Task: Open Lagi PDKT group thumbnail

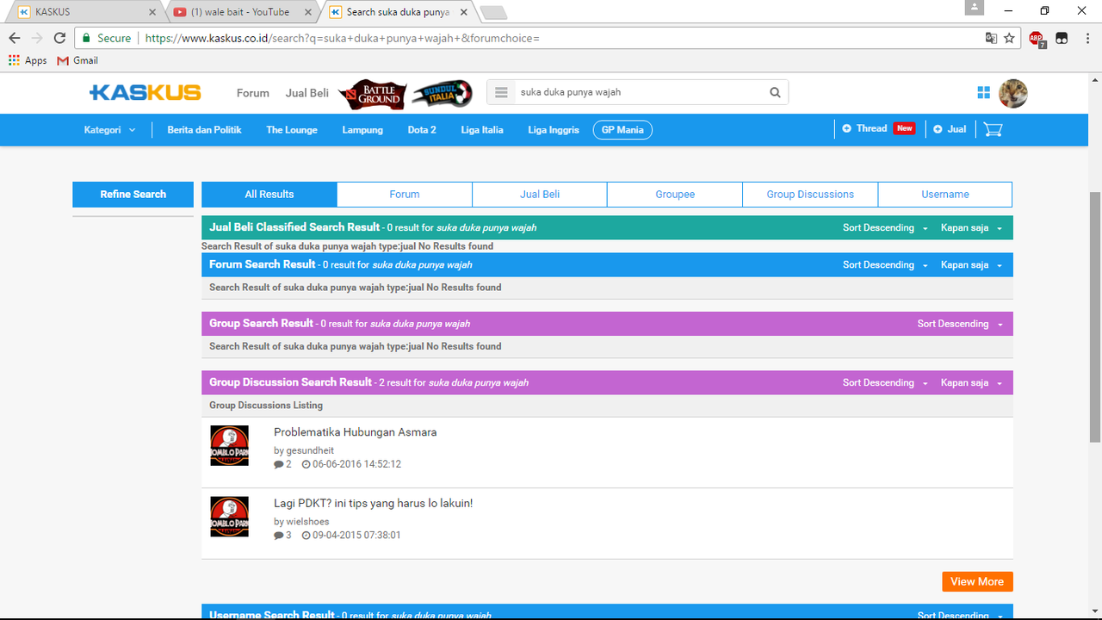Action: pyautogui.click(x=229, y=517)
